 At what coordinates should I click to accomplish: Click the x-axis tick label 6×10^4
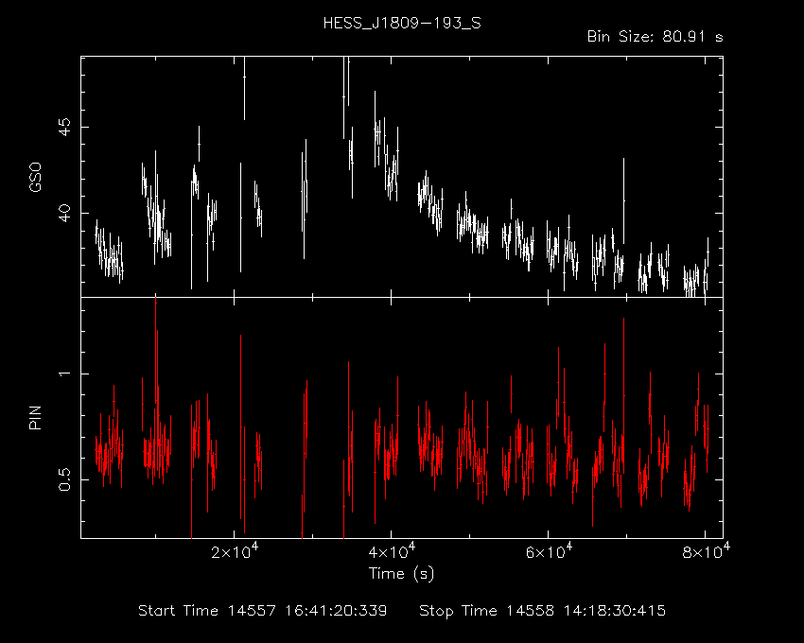point(549,551)
